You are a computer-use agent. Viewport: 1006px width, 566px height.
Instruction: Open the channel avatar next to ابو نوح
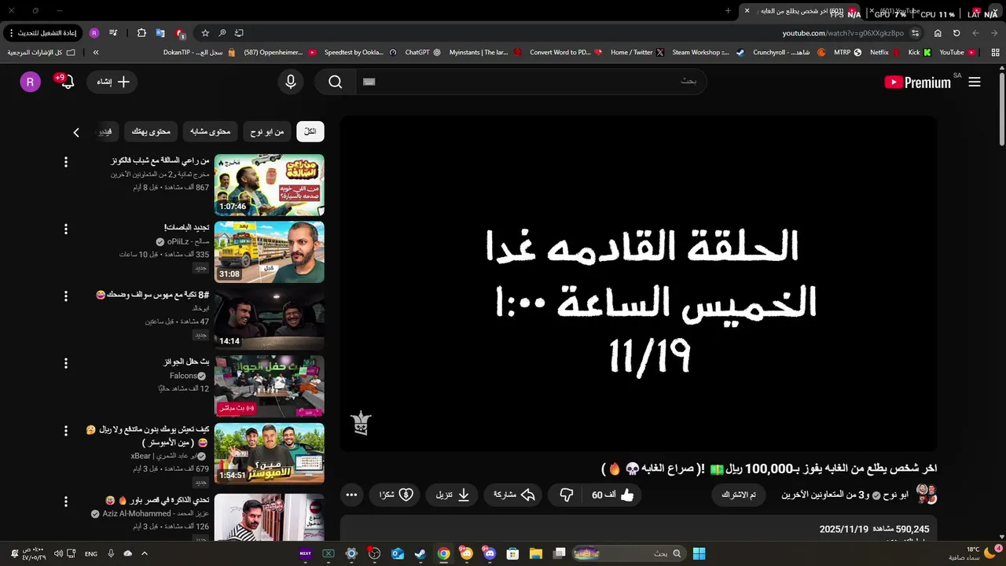pos(927,494)
